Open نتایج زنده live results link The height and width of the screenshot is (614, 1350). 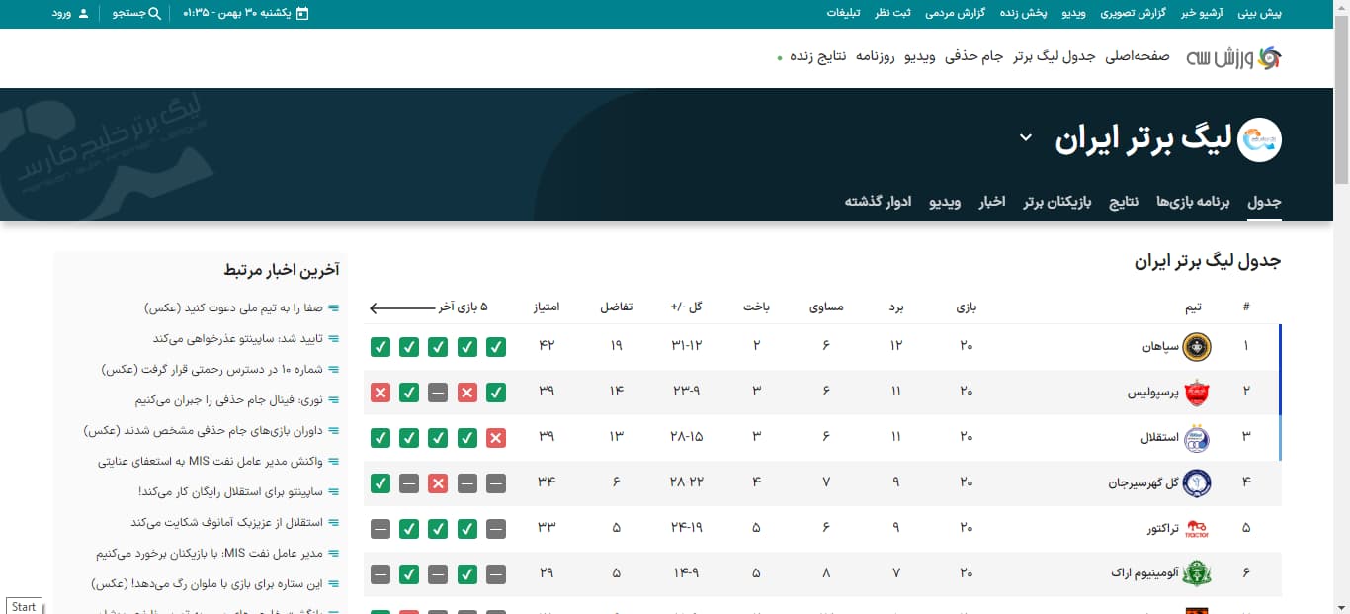(x=816, y=56)
